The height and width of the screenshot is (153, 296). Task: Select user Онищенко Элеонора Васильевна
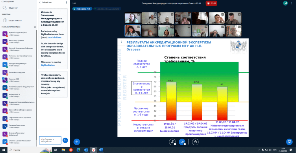tap(18, 103)
